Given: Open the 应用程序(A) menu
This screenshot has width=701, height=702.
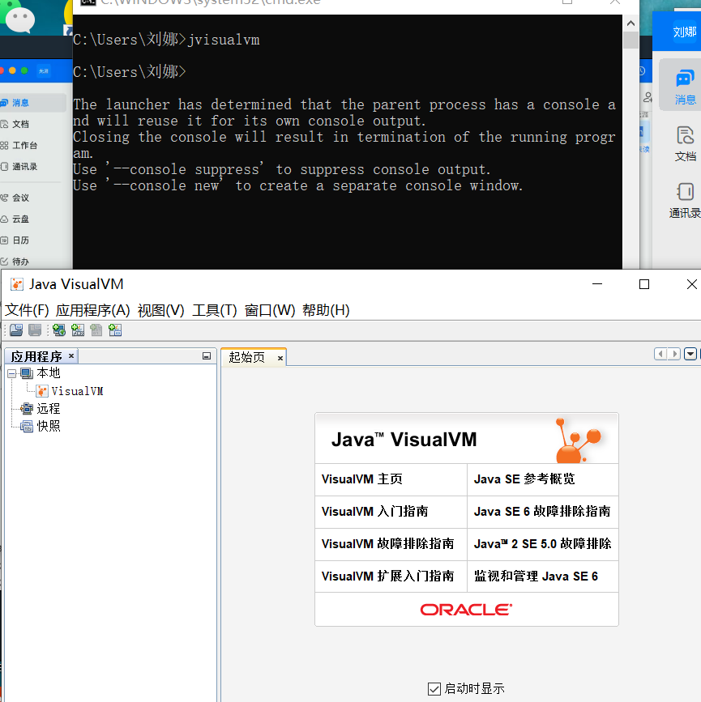Looking at the screenshot, I should (92, 310).
